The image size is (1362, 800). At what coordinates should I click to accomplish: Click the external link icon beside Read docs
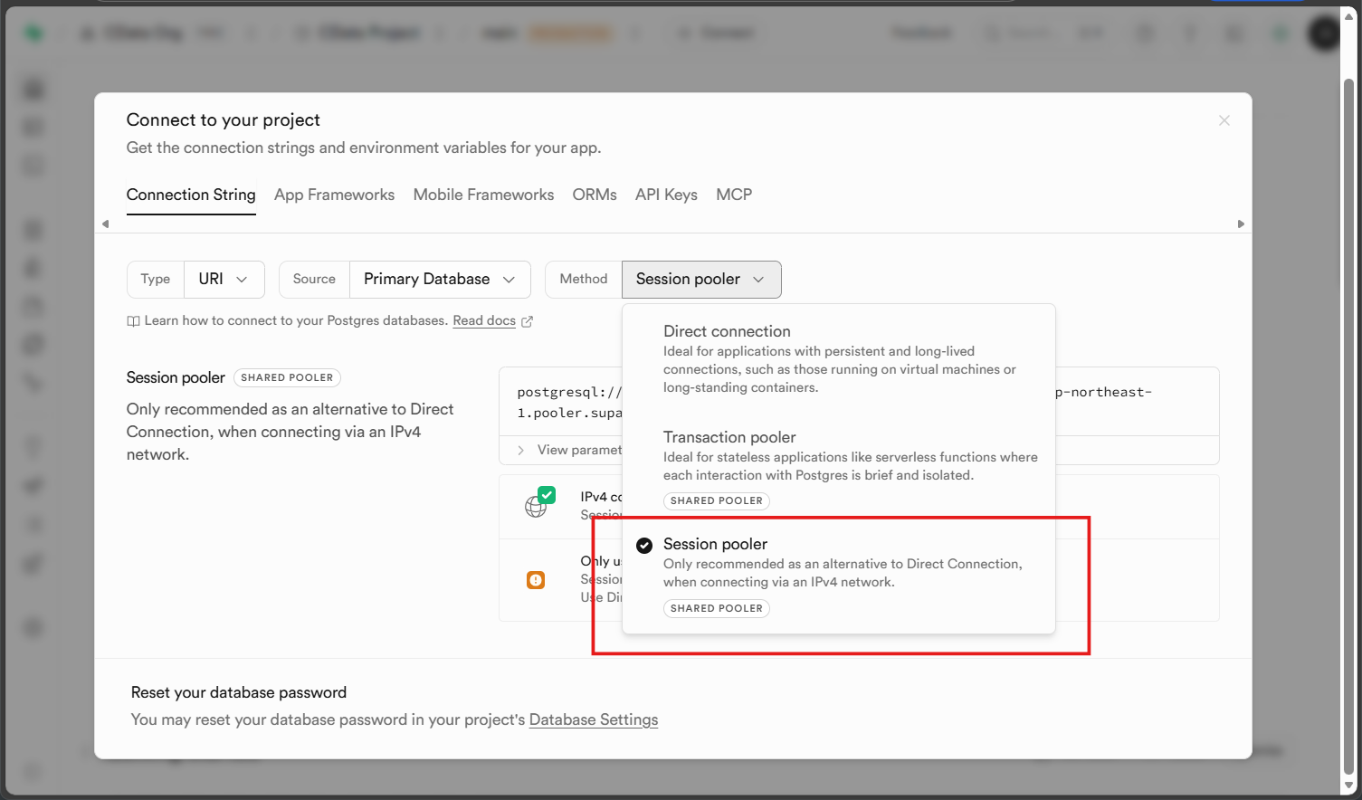point(528,321)
